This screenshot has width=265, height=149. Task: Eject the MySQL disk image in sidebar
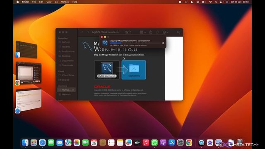[73, 90]
